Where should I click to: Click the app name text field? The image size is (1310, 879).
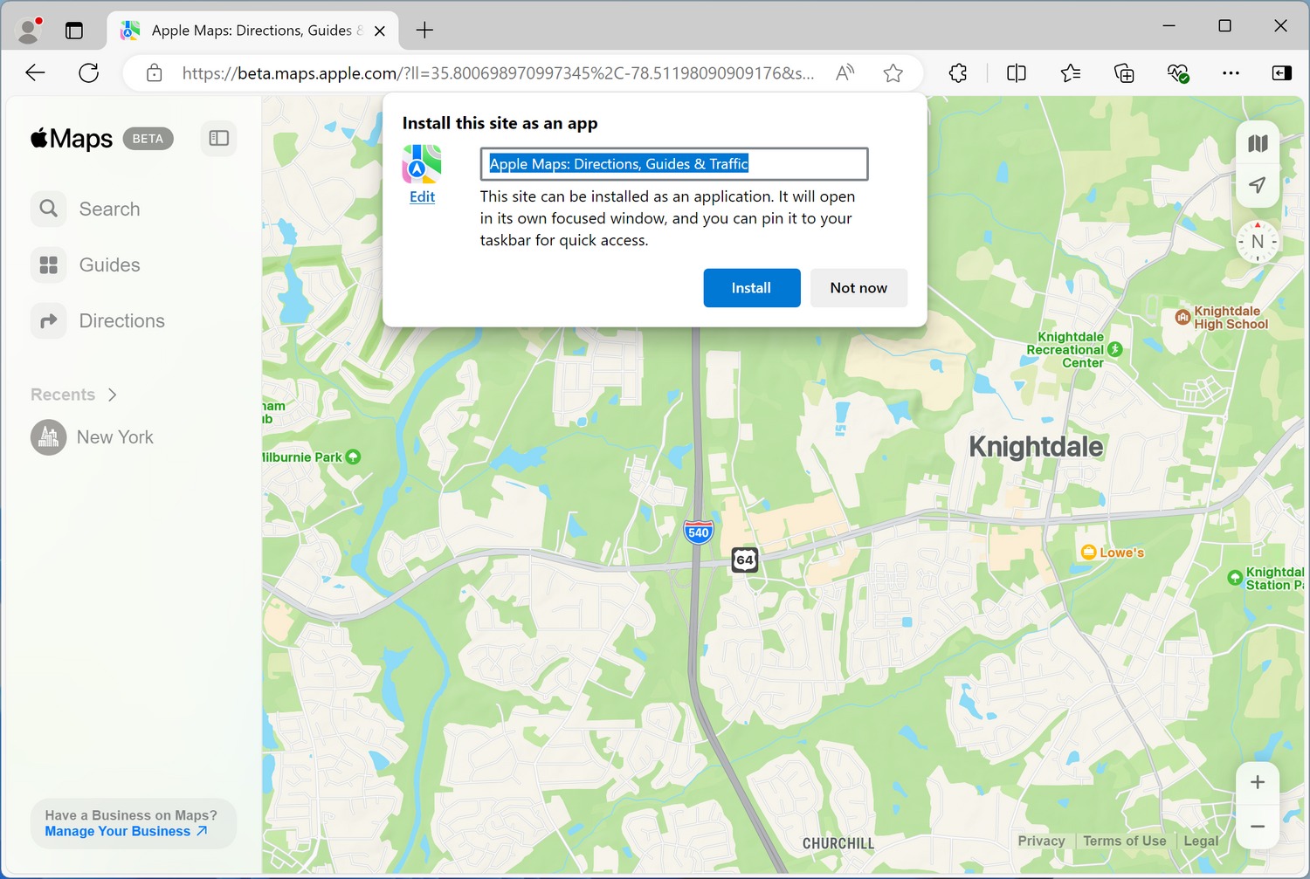pos(674,164)
